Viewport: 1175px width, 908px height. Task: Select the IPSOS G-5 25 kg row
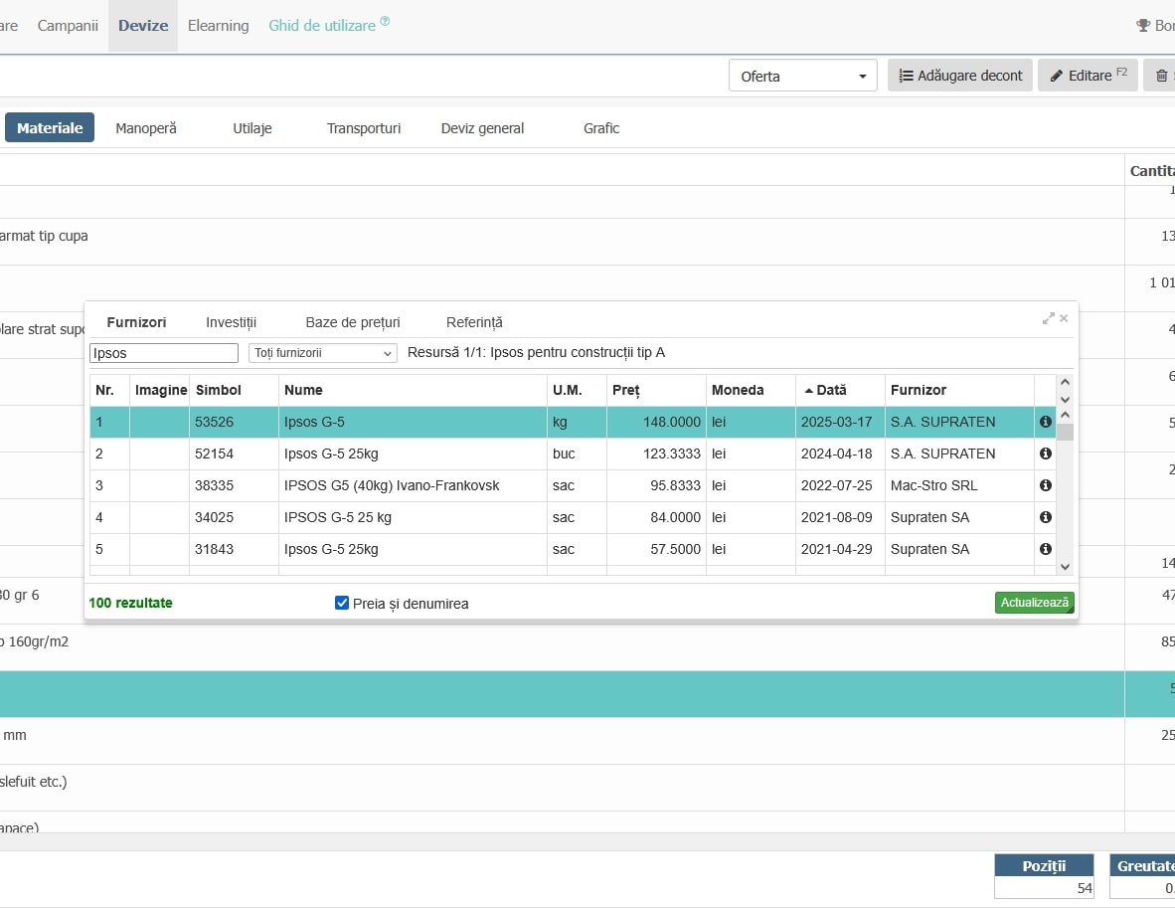[337, 517]
